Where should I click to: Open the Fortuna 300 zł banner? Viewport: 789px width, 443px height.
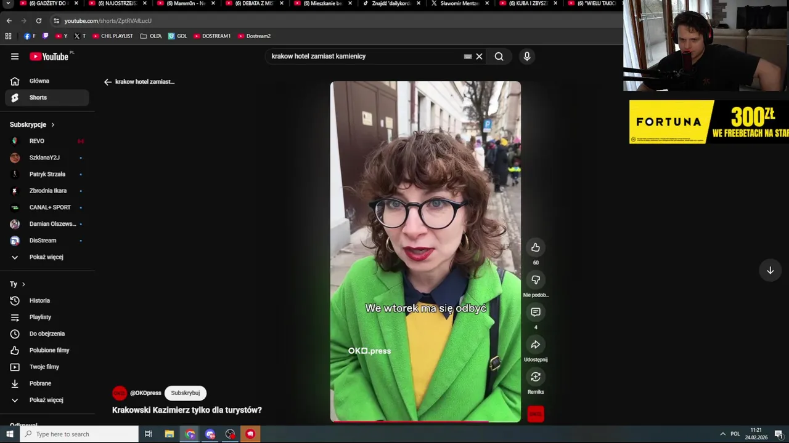pos(709,122)
